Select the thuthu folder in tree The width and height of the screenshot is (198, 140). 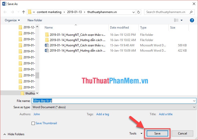pos(28,93)
